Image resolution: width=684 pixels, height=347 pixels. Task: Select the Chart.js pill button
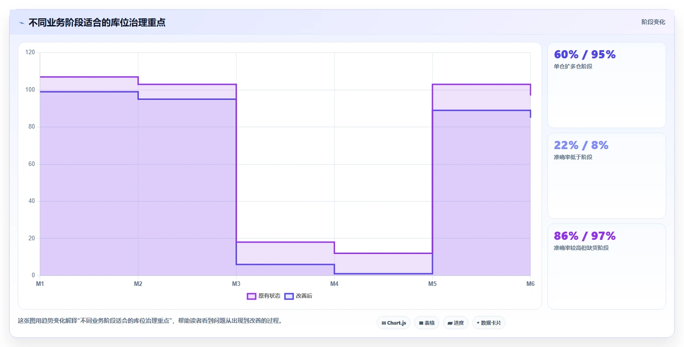pyautogui.click(x=394, y=323)
